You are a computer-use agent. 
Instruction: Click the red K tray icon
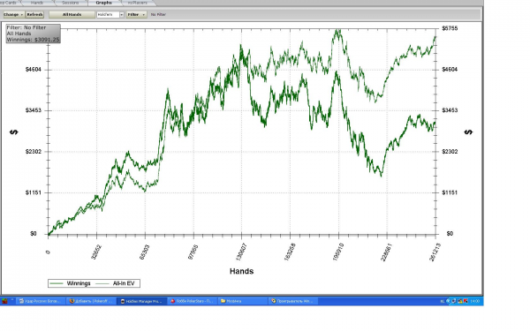coord(466,301)
